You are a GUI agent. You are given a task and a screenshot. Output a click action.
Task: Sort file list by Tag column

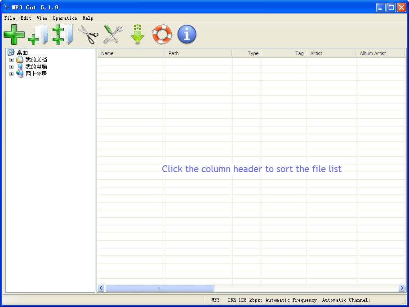coord(284,53)
